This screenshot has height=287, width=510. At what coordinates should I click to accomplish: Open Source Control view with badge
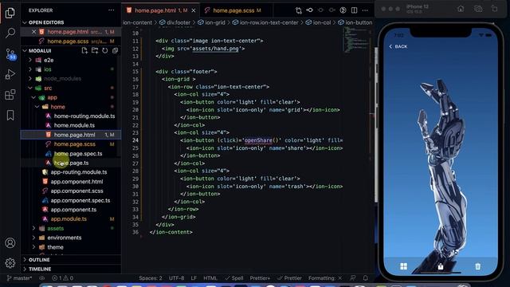click(x=10, y=54)
